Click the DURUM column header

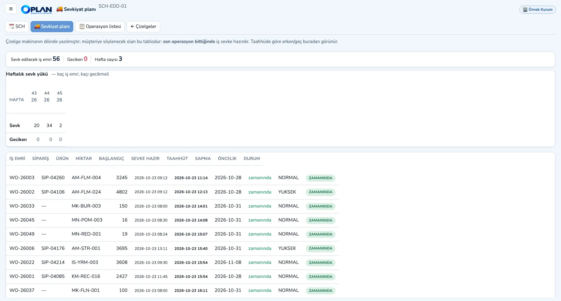[x=252, y=159]
